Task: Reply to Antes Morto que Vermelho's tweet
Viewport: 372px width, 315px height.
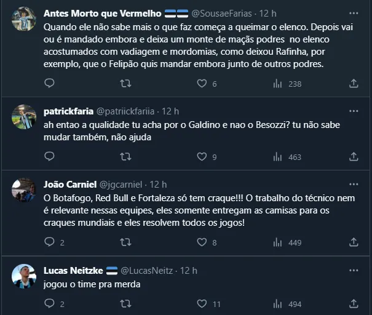Action: 50,84
